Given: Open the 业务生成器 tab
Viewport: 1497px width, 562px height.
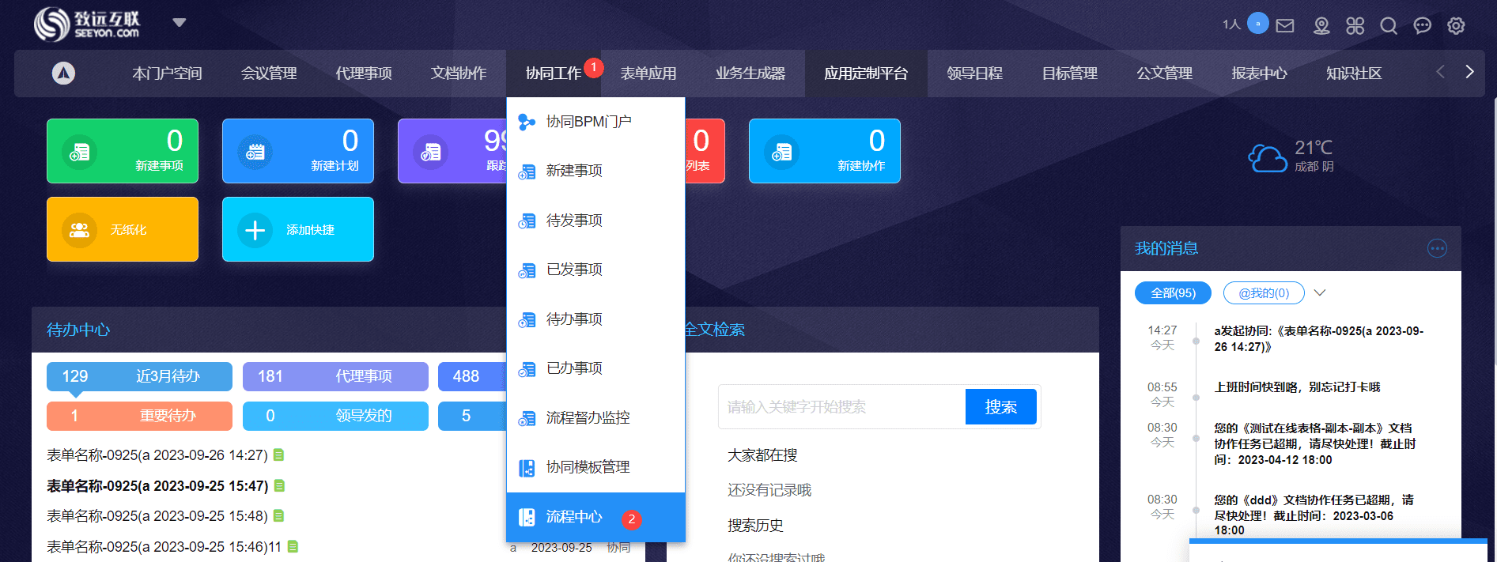Looking at the screenshot, I should coord(750,74).
